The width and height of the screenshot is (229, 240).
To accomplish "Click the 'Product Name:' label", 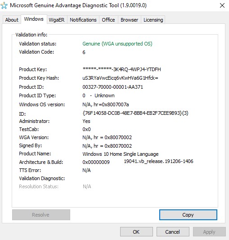I will pos(35,154).
